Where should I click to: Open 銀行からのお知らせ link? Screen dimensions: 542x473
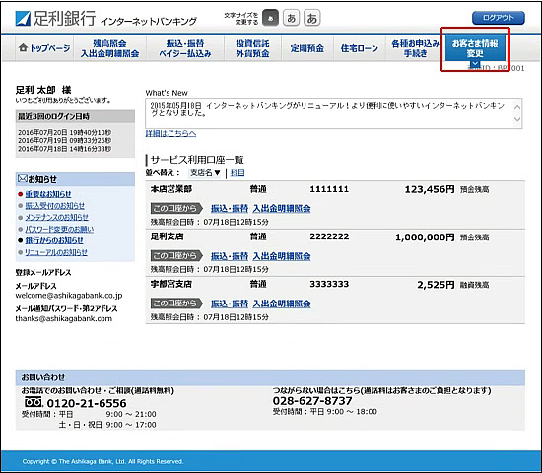pos(54,240)
